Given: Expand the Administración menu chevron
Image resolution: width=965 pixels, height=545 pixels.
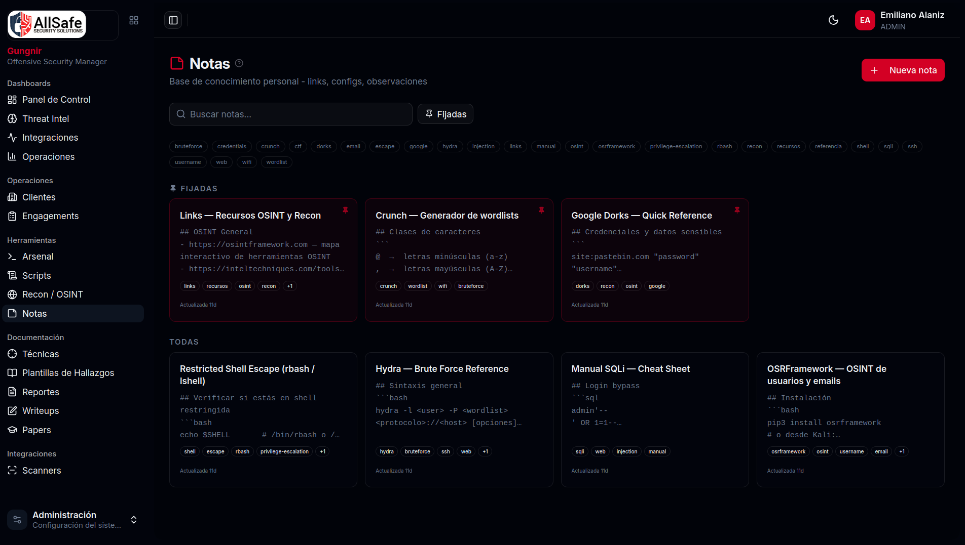Looking at the screenshot, I should (x=134, y=520).
